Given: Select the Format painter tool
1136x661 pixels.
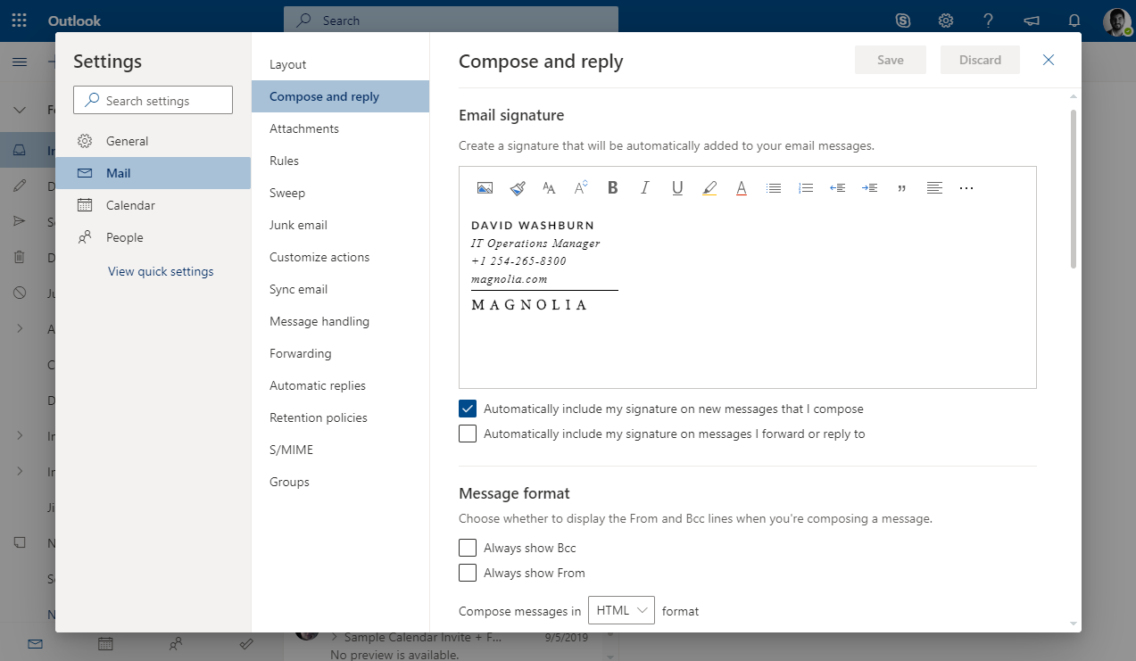Looking at the screenshot, I should pyautogui.click(x=518, y=188).
